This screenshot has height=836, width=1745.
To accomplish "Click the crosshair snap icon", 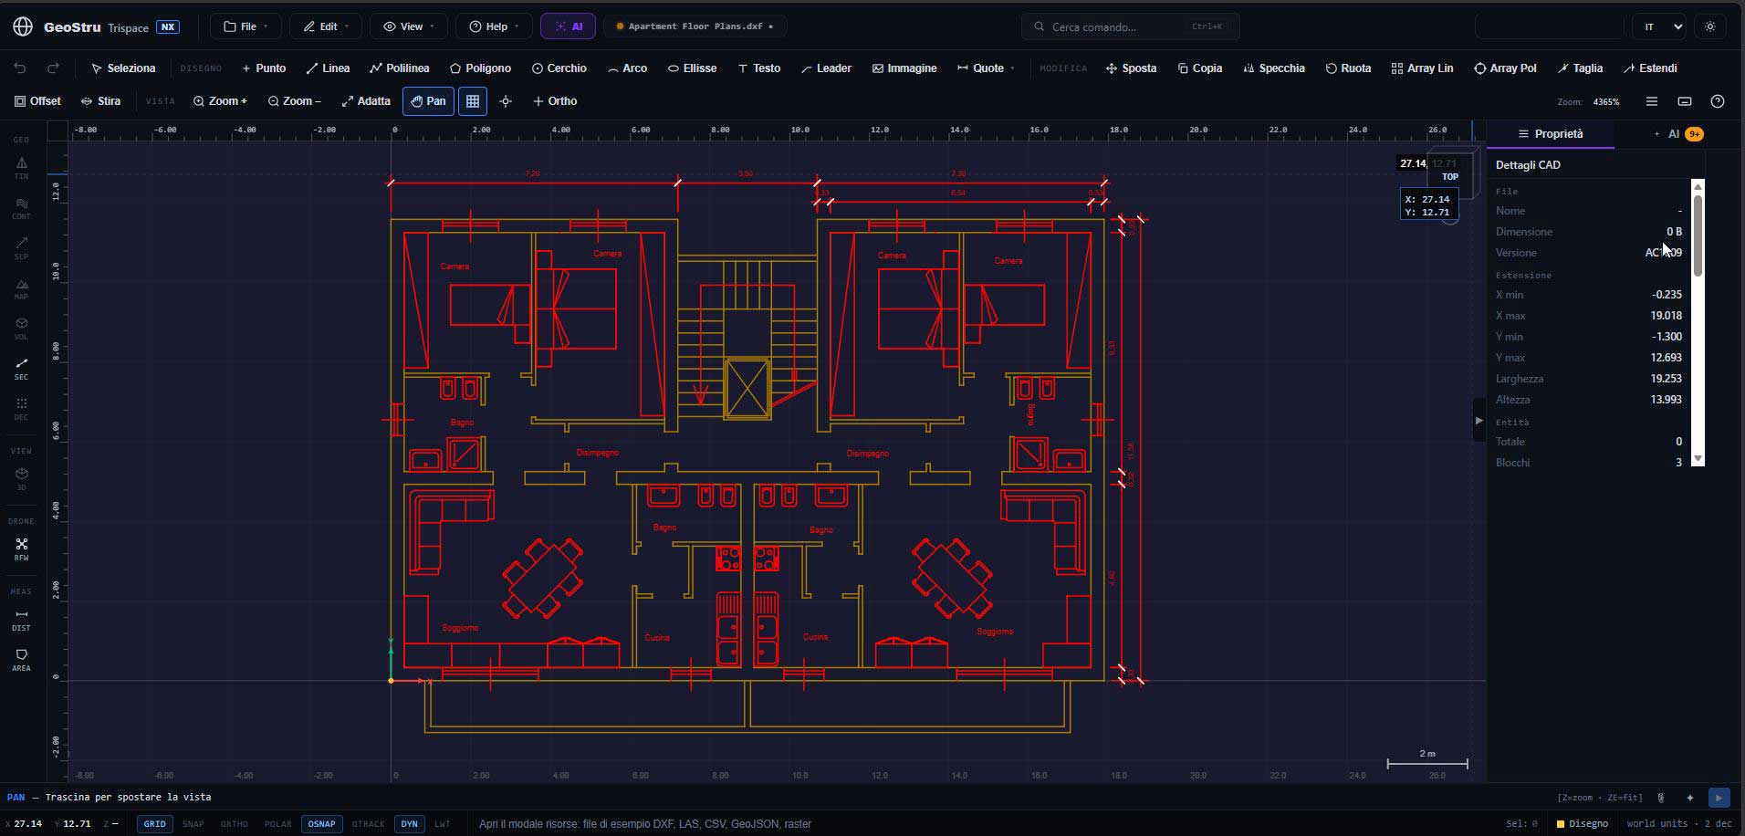I will [x=506, y=101].
